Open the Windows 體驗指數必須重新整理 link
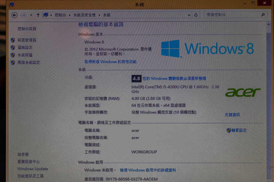 click(174, 78)
